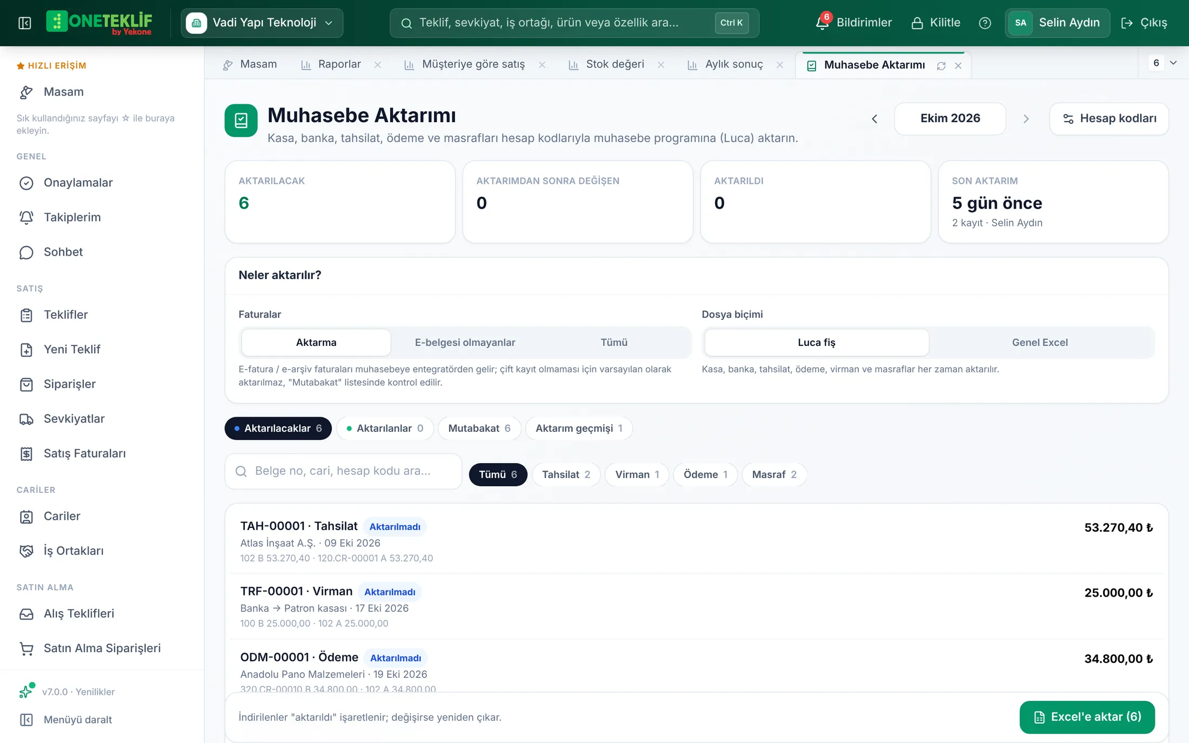The image size is (1189, 743).
Task: Expand the open tabs count dropdown
Action: click(x=1164, y=63)
